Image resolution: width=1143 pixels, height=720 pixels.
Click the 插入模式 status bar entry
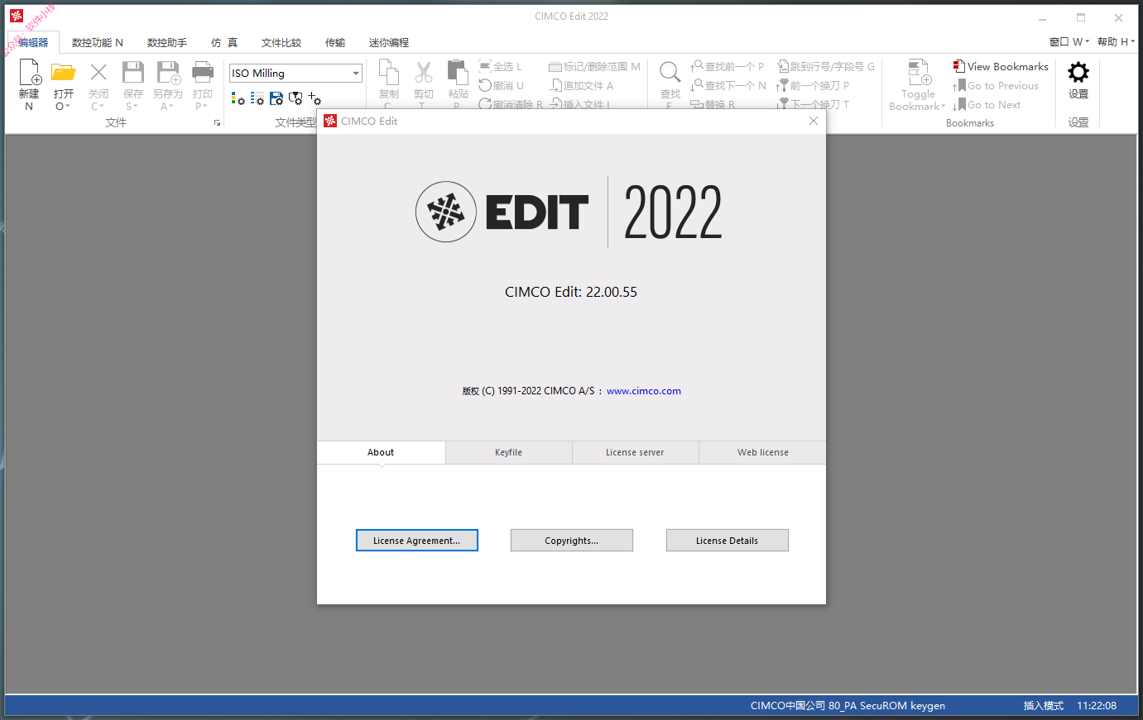(1044, 706)
